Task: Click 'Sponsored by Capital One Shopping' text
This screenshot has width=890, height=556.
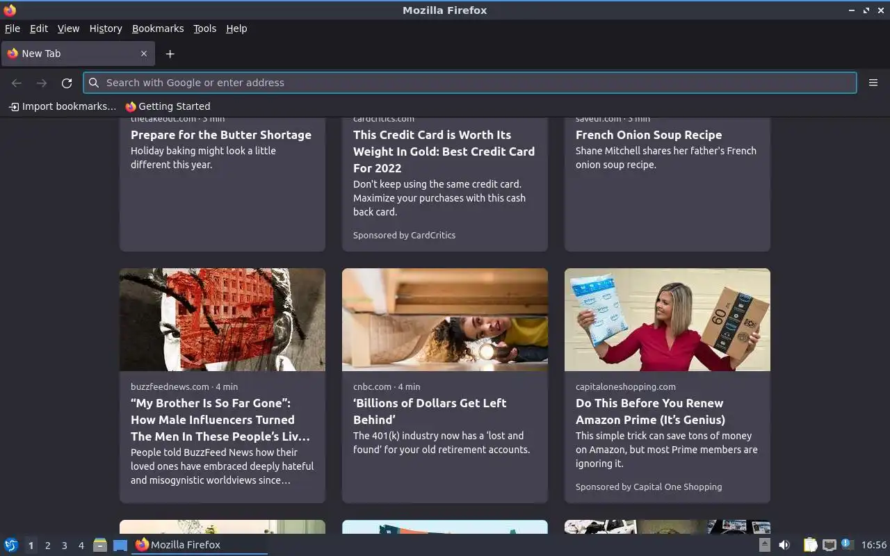Action: [x=649, y=486]
